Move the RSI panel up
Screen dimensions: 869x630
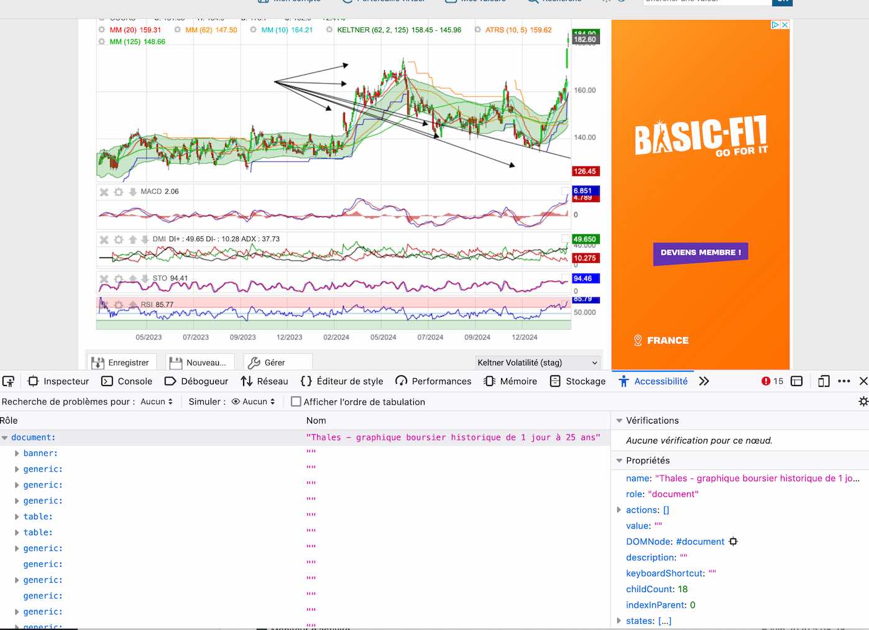[x=132, y=305]
